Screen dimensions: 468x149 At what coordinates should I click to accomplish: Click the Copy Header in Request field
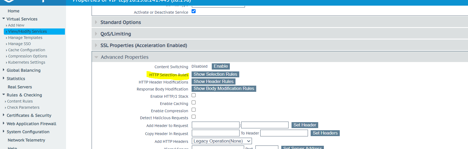click(x=215, y=133)
